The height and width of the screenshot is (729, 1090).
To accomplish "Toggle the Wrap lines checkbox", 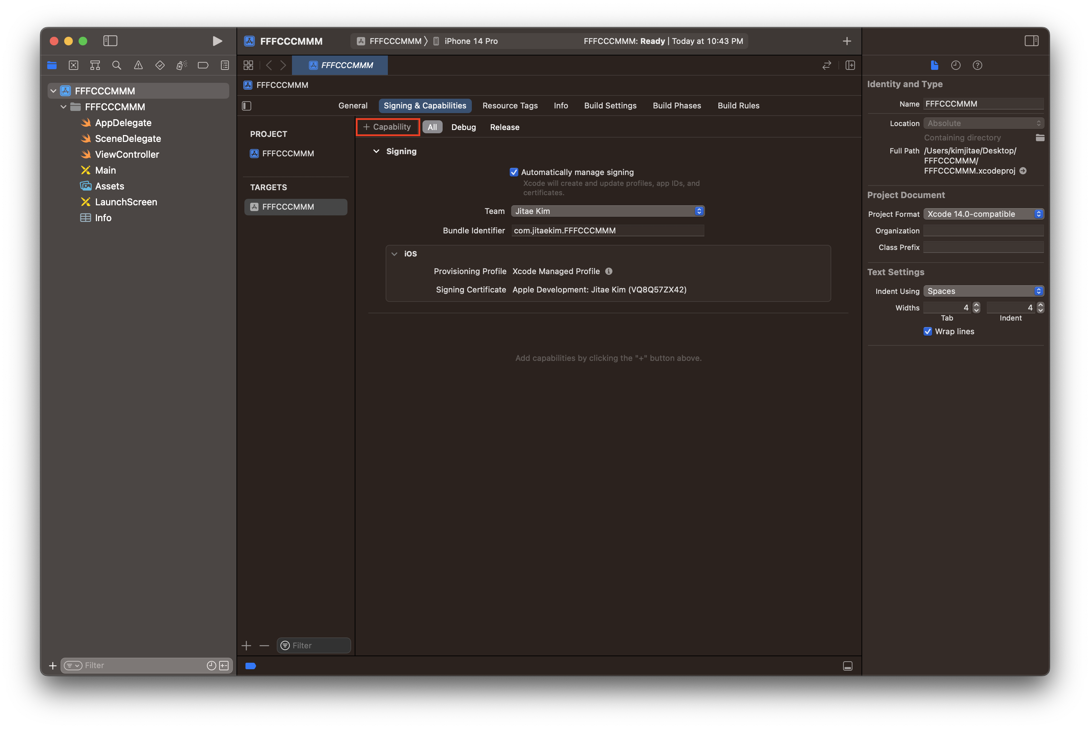I will (x=928, y=331).
